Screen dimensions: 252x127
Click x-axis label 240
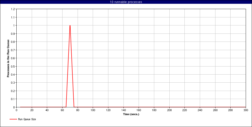(200, 110)
